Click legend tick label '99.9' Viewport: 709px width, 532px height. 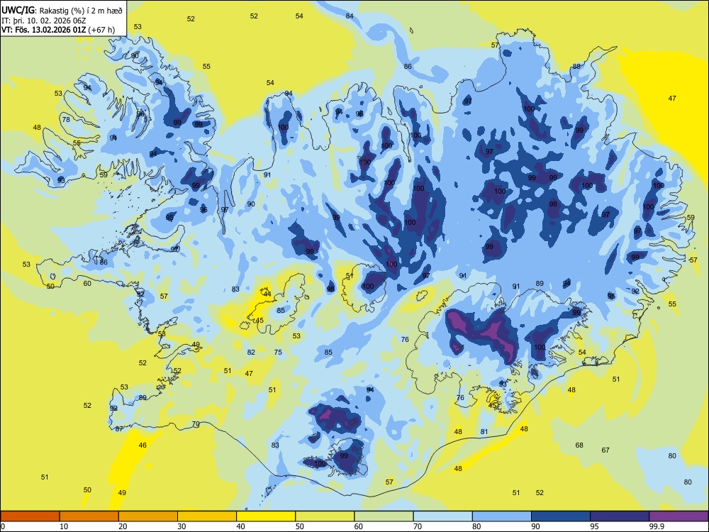pyautogui.click(x=657, y=526)
